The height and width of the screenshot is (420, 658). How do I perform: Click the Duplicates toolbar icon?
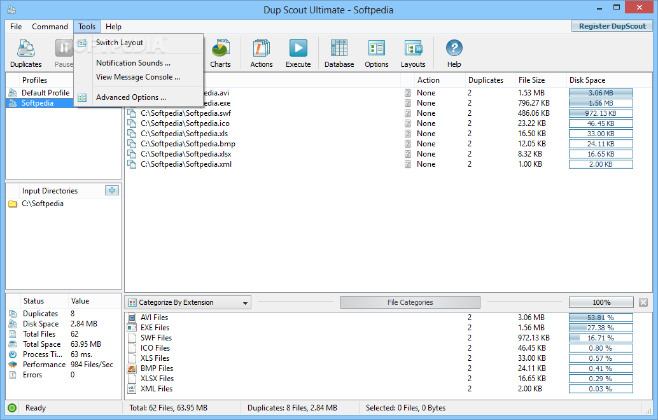(x=25, y=48)
